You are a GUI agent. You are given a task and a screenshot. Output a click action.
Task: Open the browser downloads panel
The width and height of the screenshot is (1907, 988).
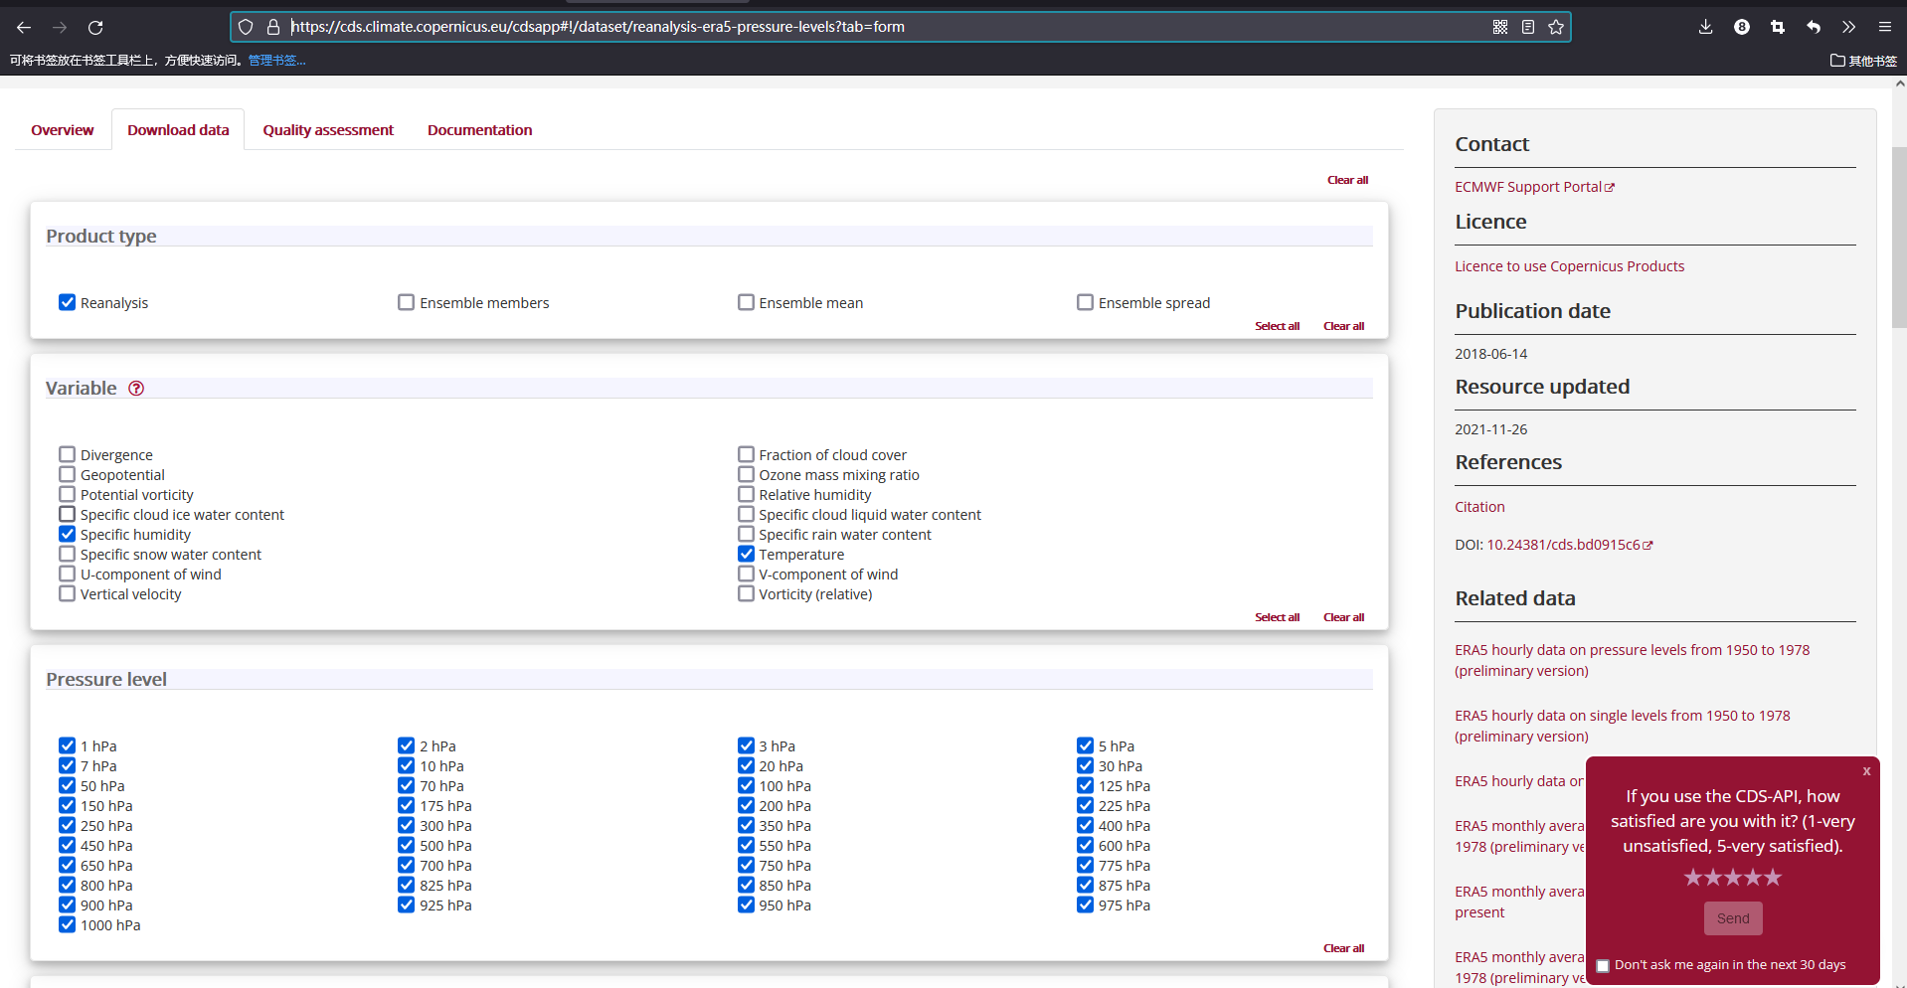1705,27
